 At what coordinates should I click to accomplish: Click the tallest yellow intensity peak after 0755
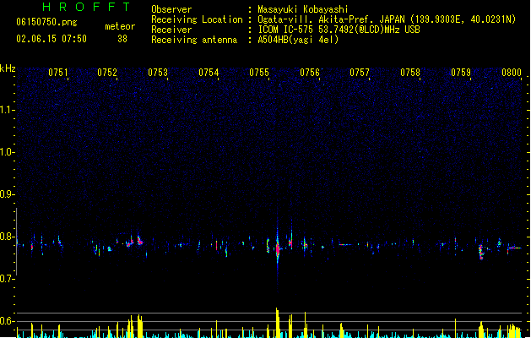278,323
